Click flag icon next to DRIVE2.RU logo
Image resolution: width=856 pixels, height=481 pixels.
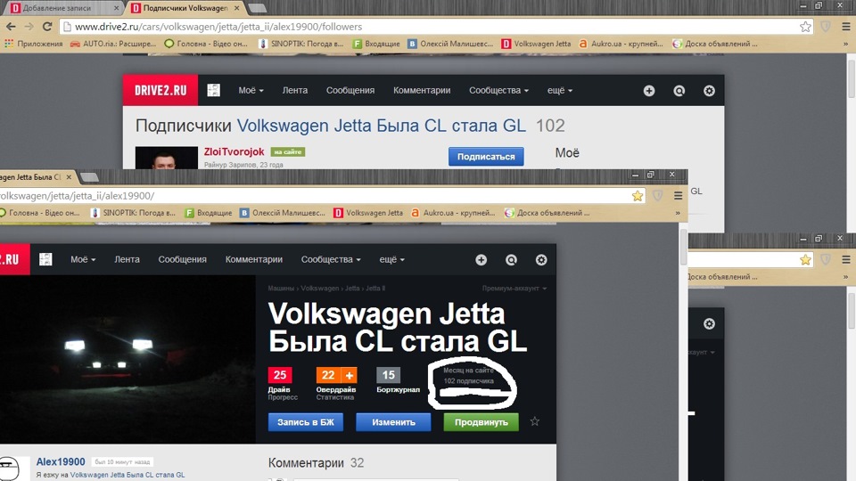point(213,91)
